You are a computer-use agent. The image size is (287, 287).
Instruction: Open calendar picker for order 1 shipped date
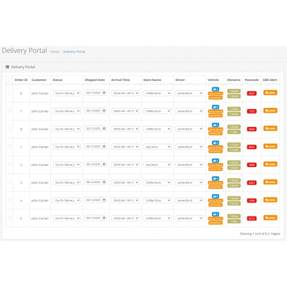click(x=104, y=146)
